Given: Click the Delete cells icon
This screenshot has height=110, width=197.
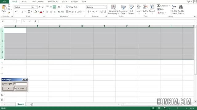Looking at the screenshot, I should [x=146, y=7].
